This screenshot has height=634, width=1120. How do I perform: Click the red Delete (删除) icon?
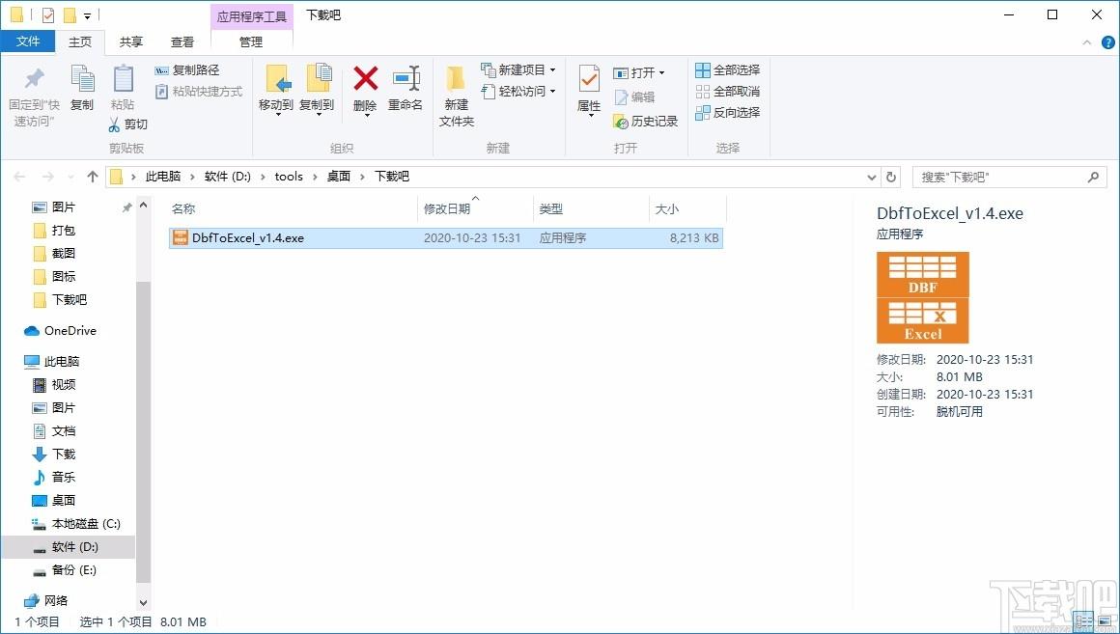[x=366, y=78]
